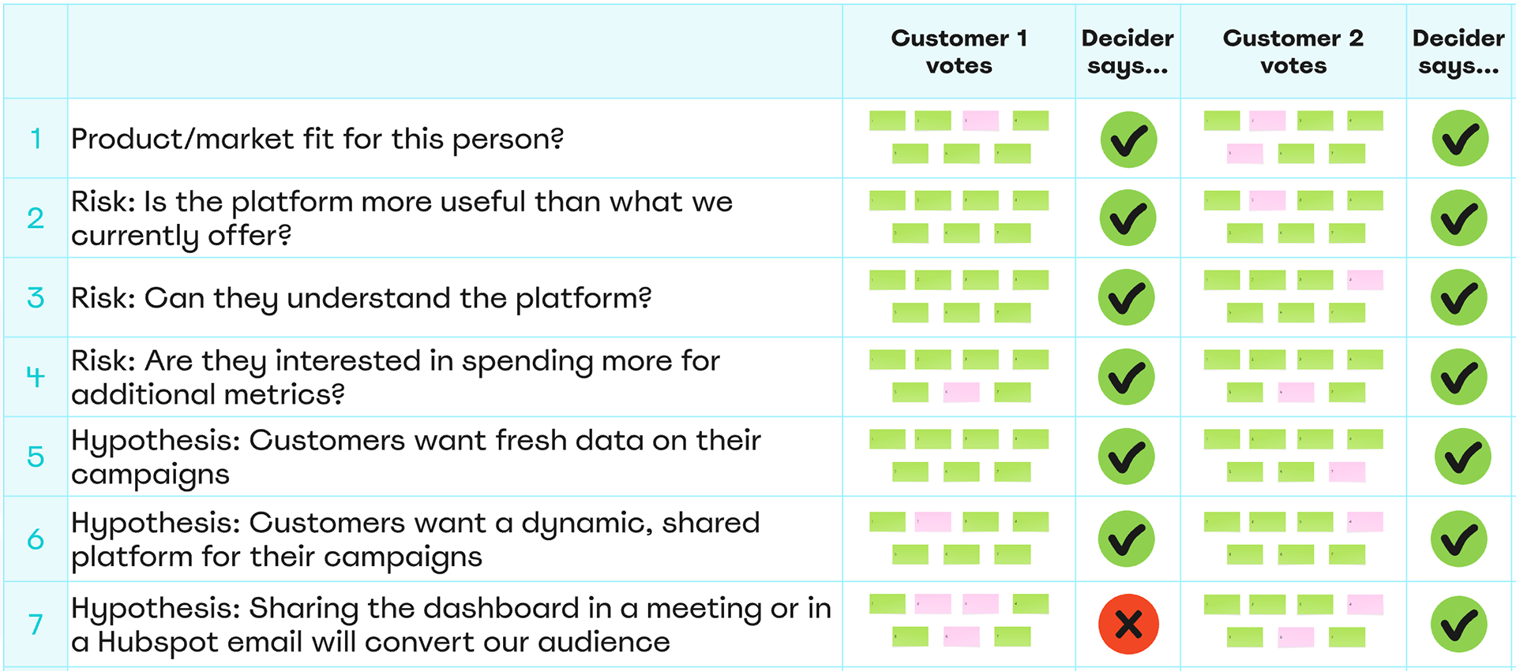Select pink sticky note in Customer 2 votes row 3
Image resolution: width=1516 pixels, height=671 pixels.
(1365, 280)
